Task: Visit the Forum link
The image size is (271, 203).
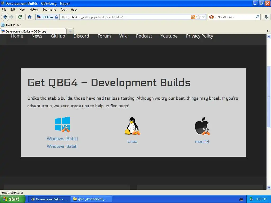Action: click(104, 36)
